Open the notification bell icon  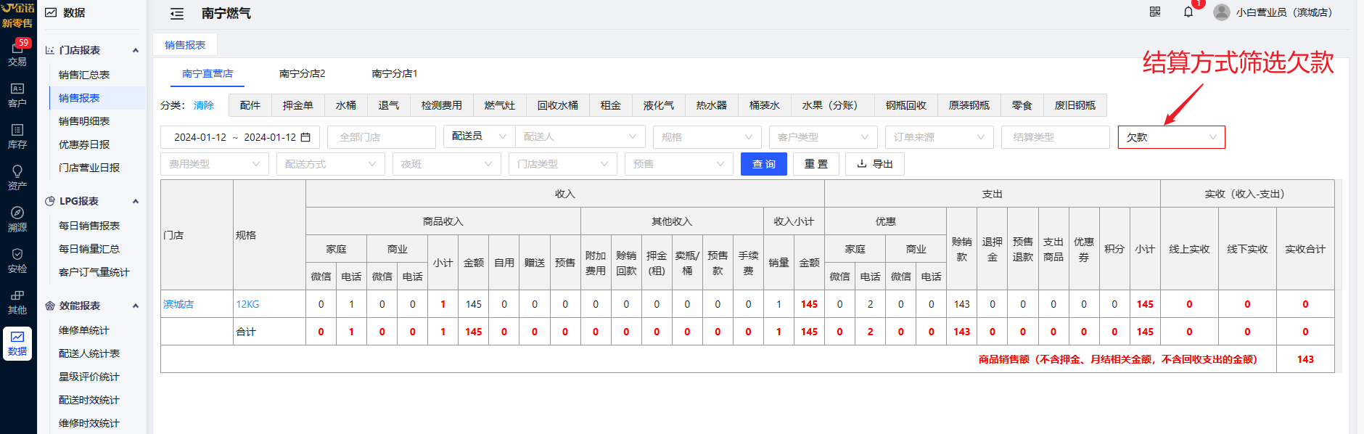1188,12
